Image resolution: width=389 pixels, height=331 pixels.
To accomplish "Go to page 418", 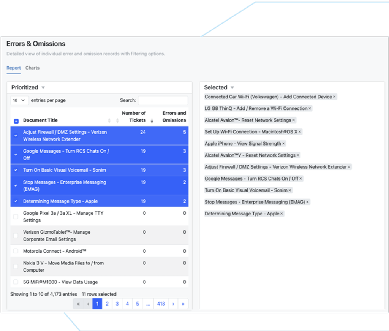I will click(161, 304).
